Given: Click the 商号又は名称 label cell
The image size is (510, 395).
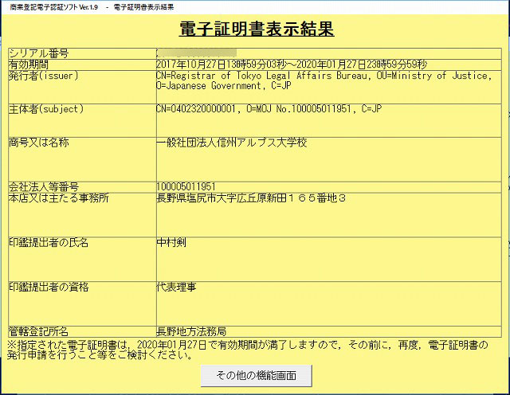Looking at the screenshot, I should (38, 143).
